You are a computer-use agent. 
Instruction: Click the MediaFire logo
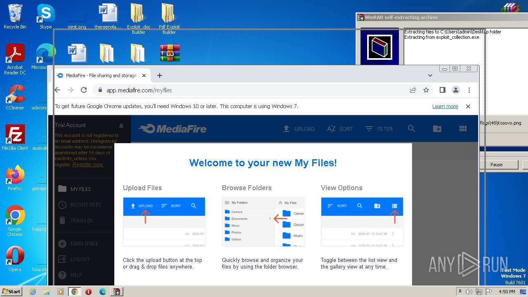(172, 129)
